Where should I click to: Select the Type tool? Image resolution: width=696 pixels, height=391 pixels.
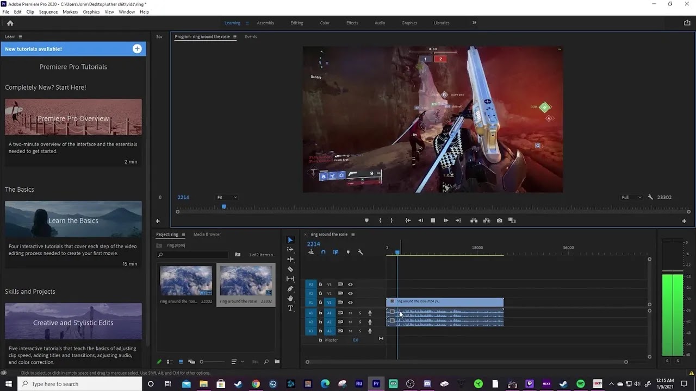[290, 308]
